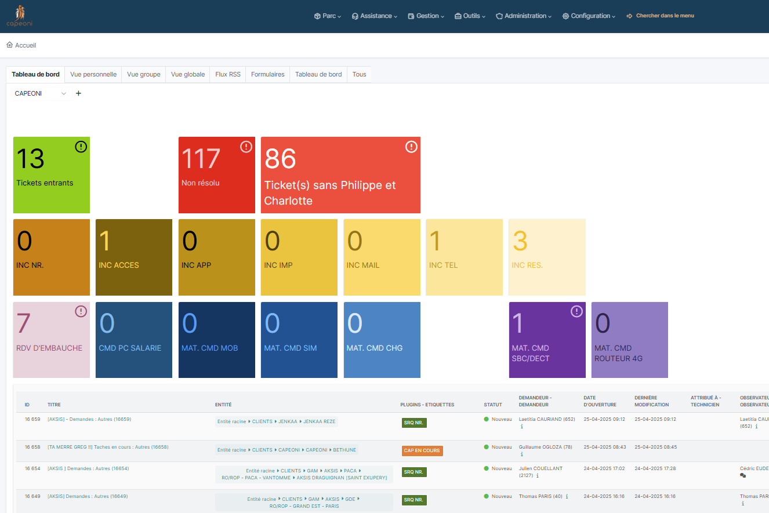Open the MAT. CMD SIM card

coord(299,340)
